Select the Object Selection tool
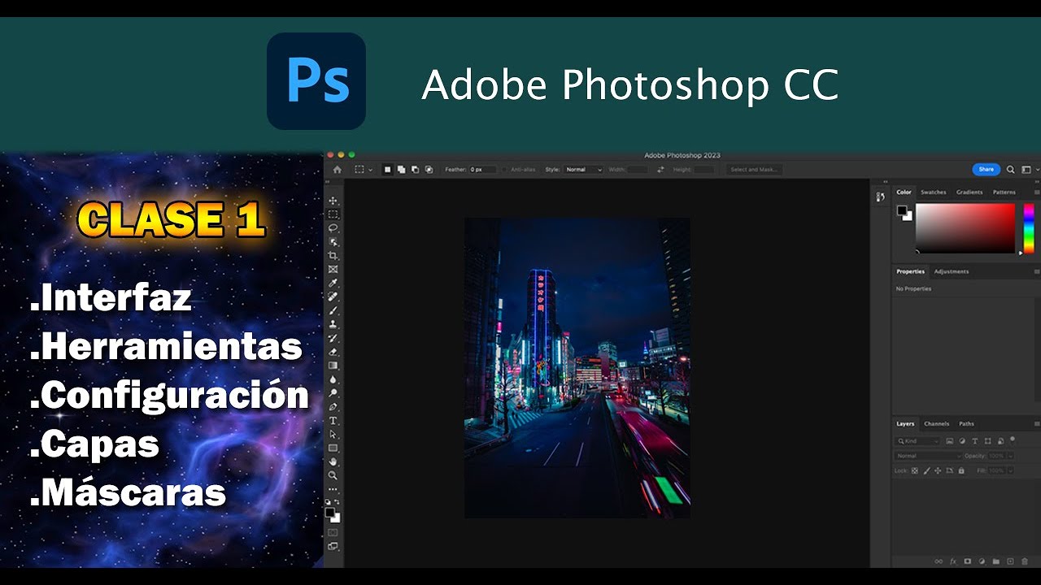Image resolution: width=1041 pixels, height=585 pixels. tap(333, 242)
